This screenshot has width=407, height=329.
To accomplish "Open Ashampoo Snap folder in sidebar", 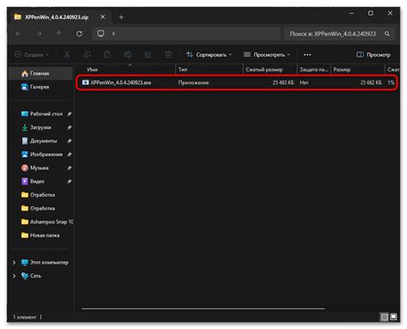I will click(47, 222).
